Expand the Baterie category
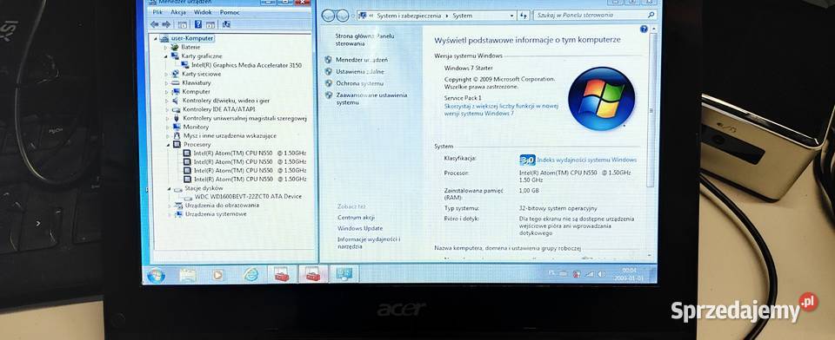Image resolution: width=835 pixels, height=340 pixels. 166,48
